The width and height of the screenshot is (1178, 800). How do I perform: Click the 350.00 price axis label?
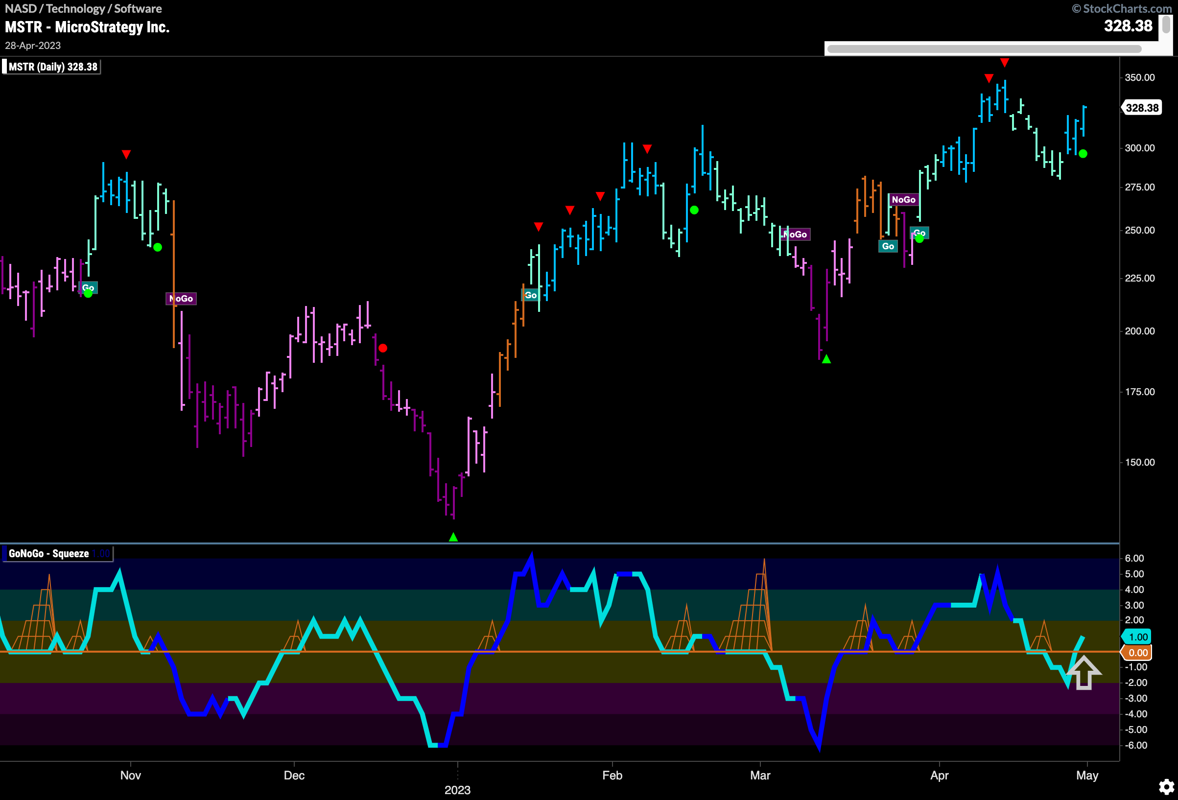pos(1139,77)
